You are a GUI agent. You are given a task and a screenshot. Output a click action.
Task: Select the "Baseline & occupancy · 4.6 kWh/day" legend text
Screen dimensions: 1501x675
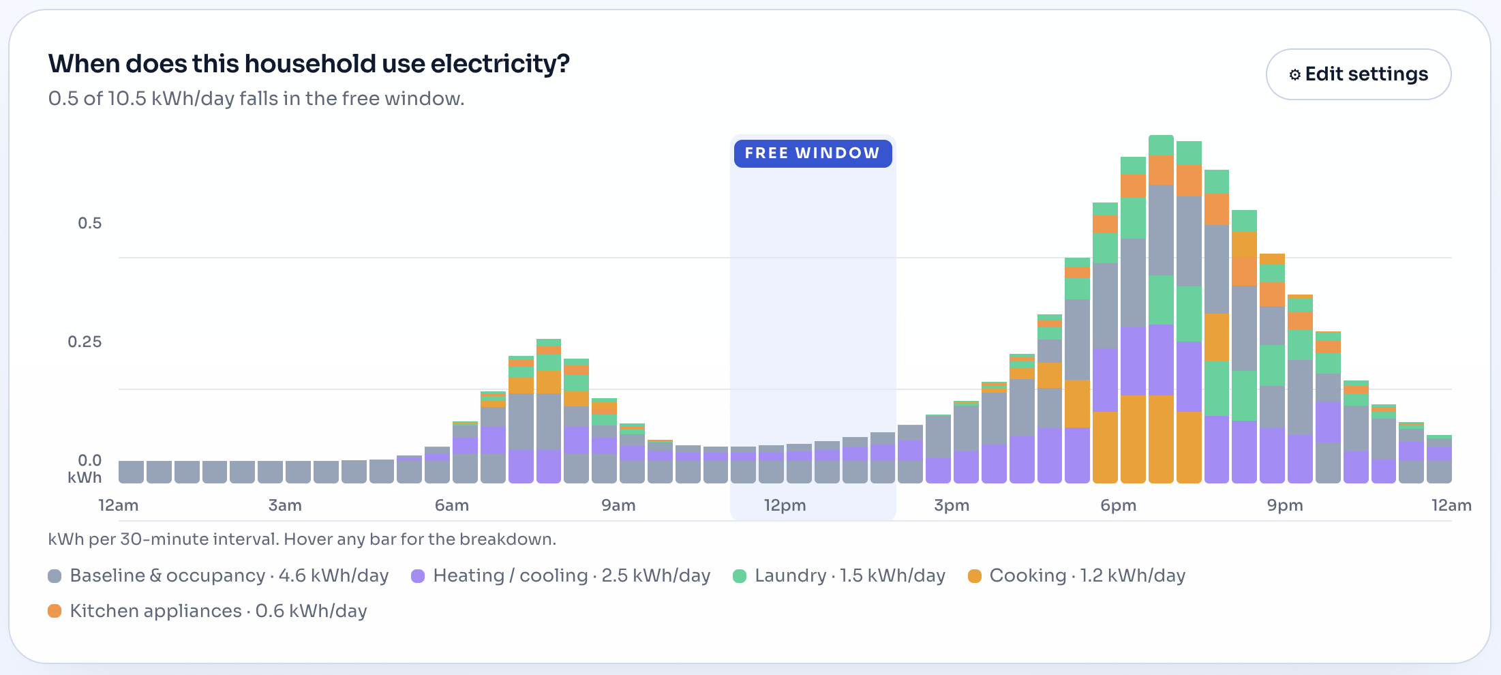pos(229,576)
